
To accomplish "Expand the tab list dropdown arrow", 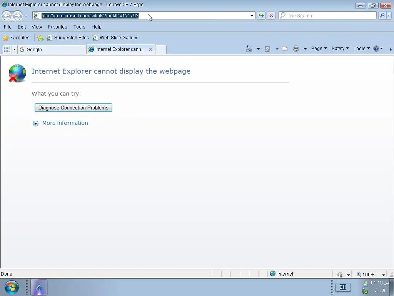I will click(14, 50).
